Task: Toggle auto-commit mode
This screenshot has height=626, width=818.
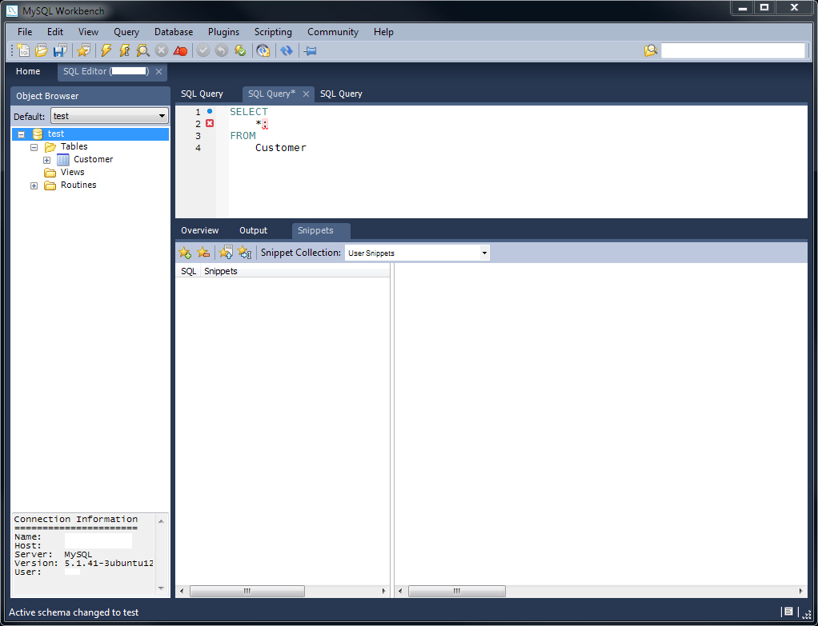Action: [x=240, y=50]
